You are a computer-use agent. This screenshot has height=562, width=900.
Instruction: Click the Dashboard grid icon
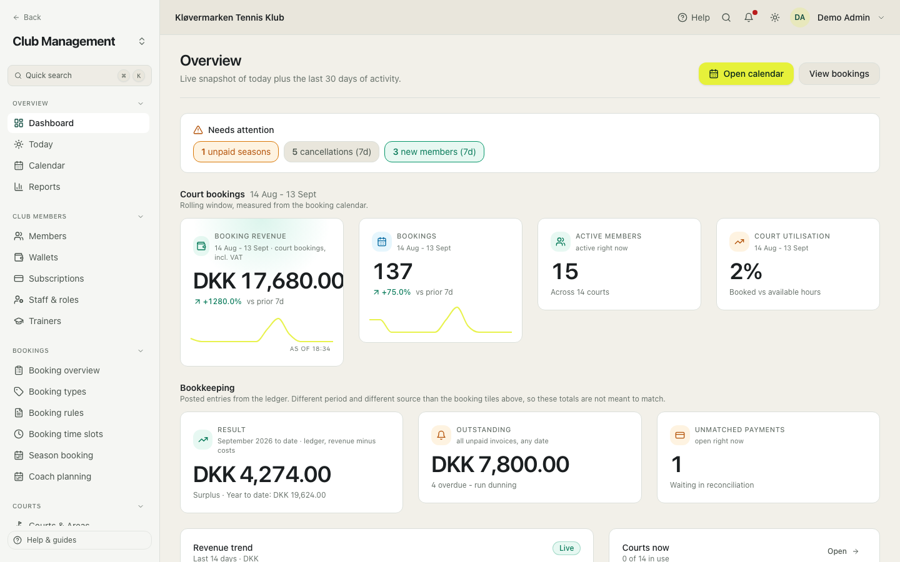pyautogui.click(x=19, y=123)
